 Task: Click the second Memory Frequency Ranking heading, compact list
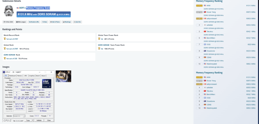pos(209,72)
